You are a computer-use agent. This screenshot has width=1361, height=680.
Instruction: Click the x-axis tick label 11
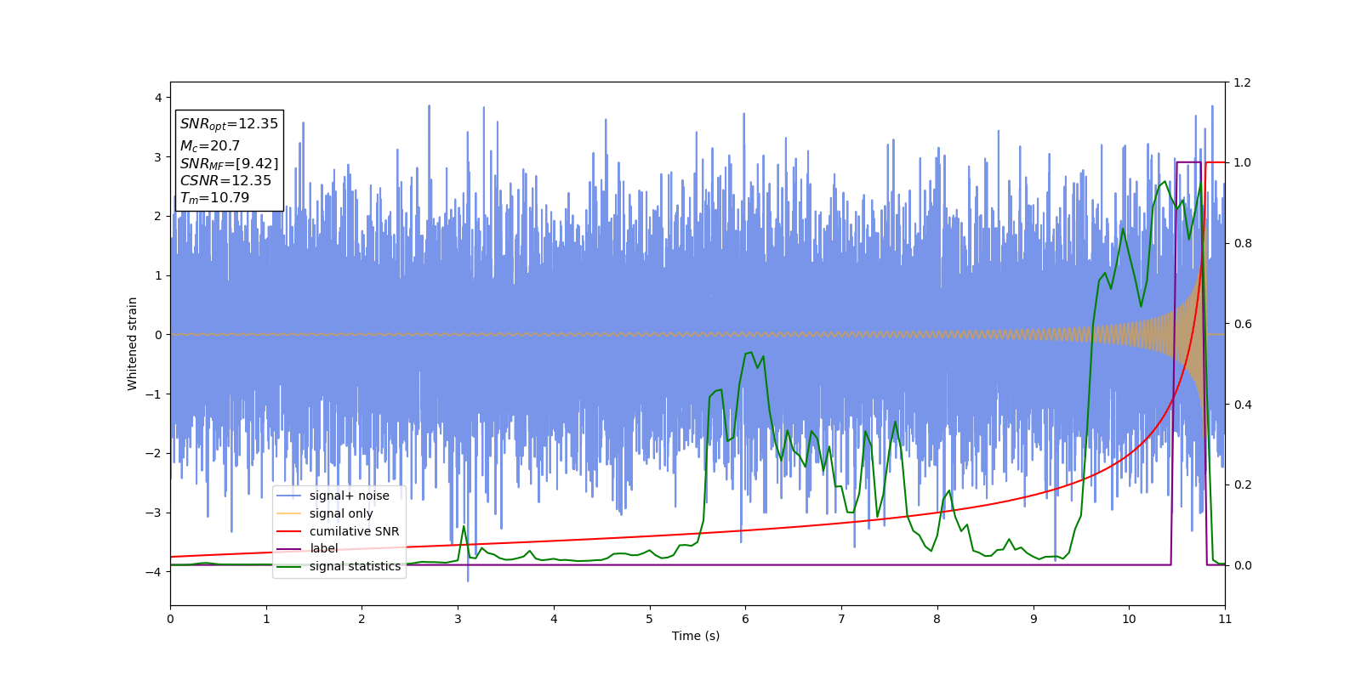(x=1225, y=619)
